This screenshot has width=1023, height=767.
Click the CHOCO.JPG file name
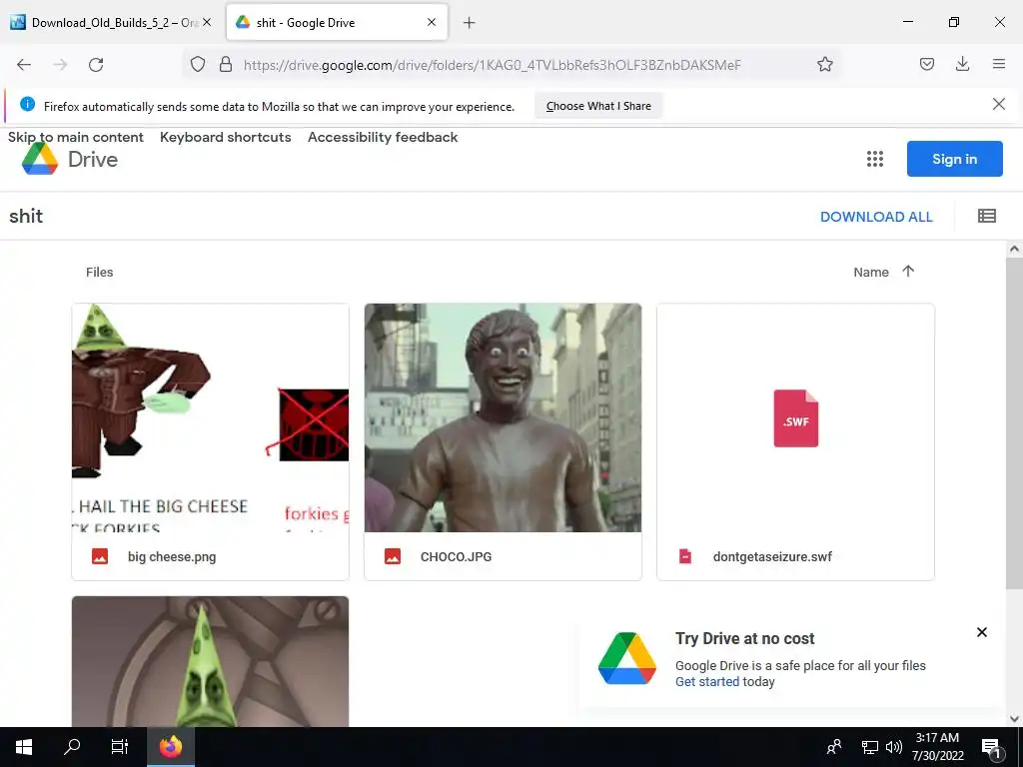[x=456, y=557]
